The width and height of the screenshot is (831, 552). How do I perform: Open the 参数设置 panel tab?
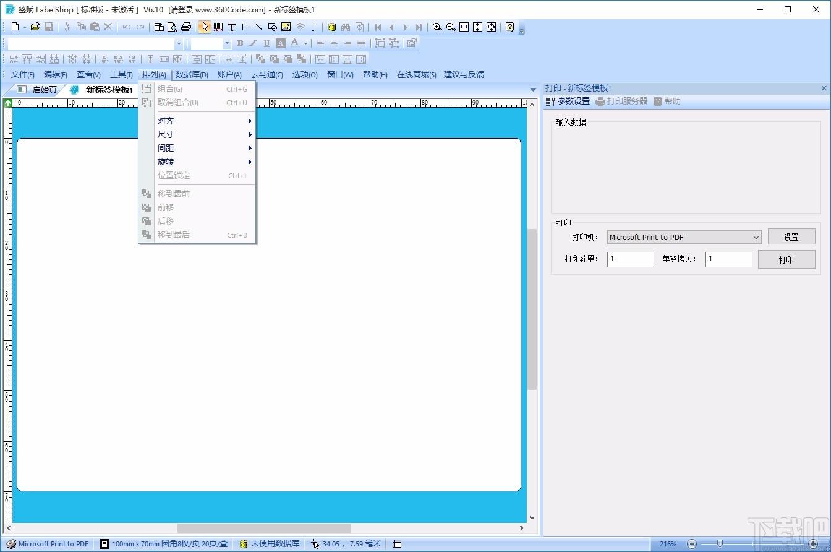pos(568,101)
